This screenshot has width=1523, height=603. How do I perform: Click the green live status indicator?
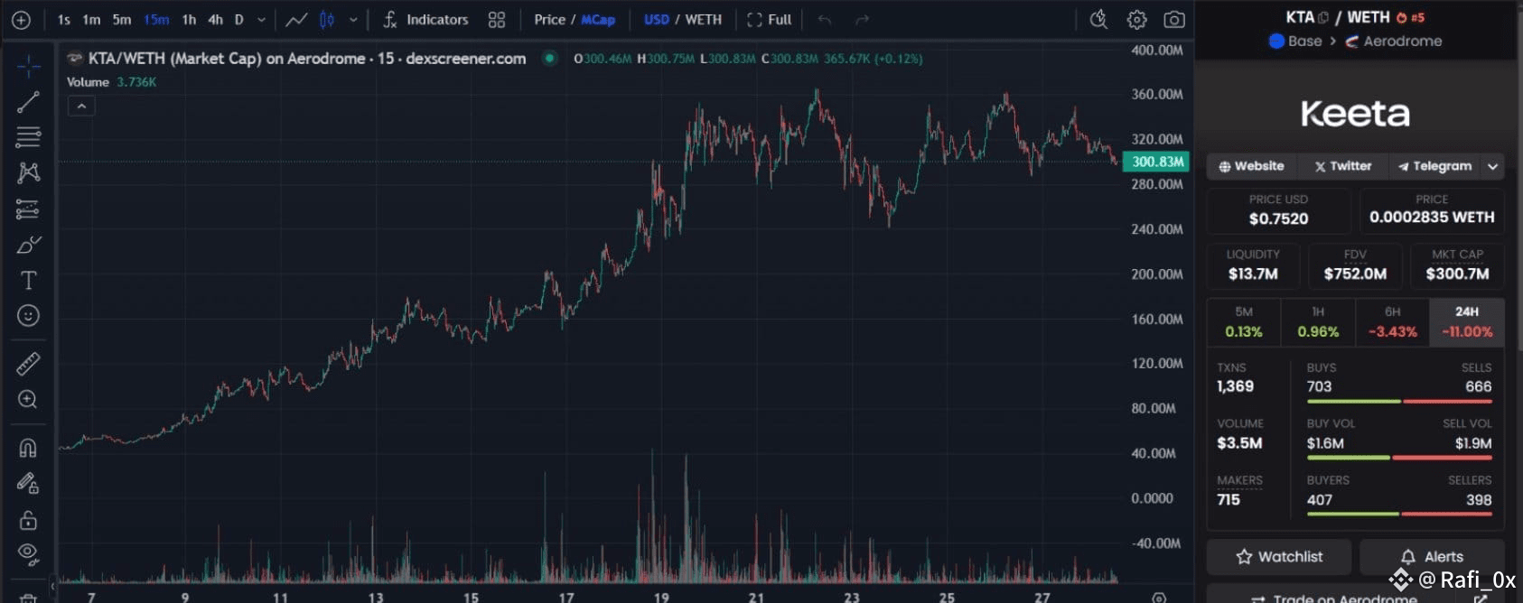548,59
